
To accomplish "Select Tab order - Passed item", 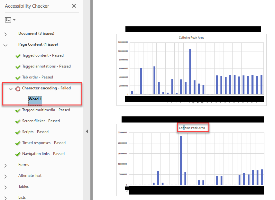I will pyautogui.click(x=38, y=77).
